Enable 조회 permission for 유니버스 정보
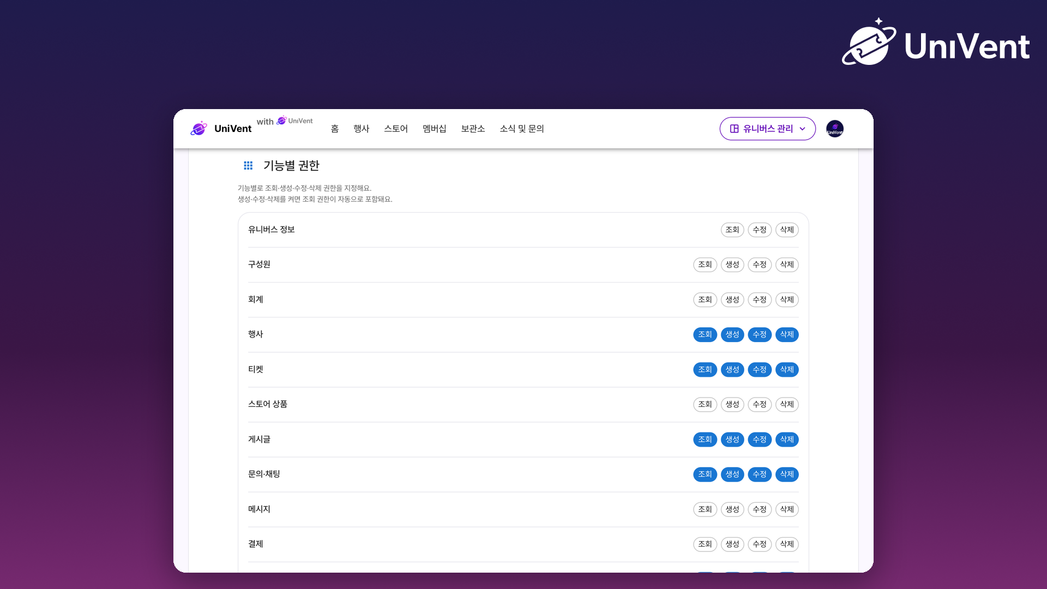Image resolution: width=1047 pixels, height=589 pixels. pos(732,230)
